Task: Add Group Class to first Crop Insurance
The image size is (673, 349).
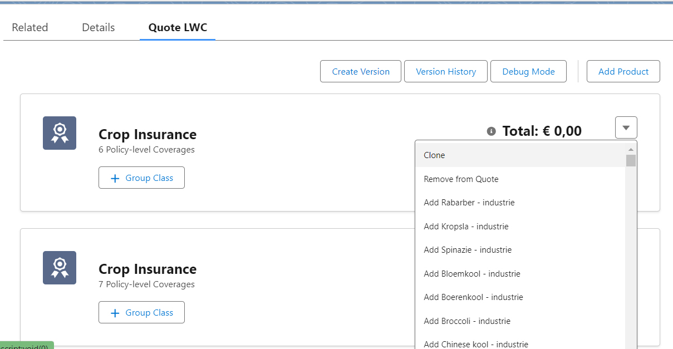Action: pyautogui.click(x=141, y=178)
